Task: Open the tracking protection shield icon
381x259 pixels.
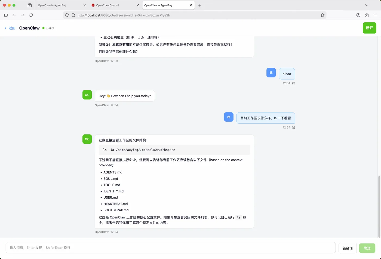Action: [x=67, y=15]
